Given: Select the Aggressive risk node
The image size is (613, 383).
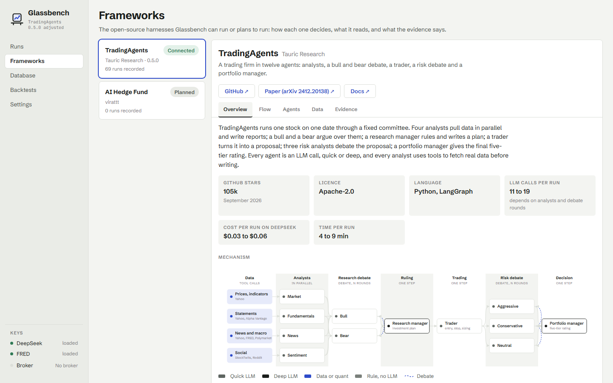Looking at the screenshot, I should point(512,306).
